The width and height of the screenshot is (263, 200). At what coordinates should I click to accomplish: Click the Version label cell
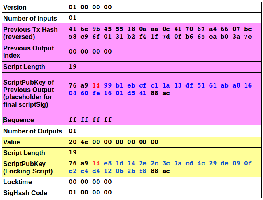(15, 7)
